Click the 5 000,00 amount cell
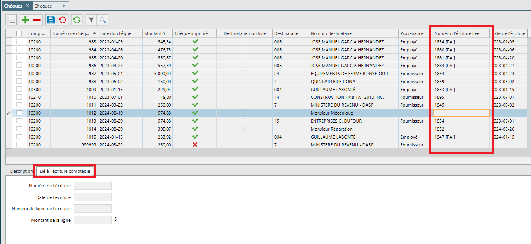 pyautogui.click(x=157, y=74)
